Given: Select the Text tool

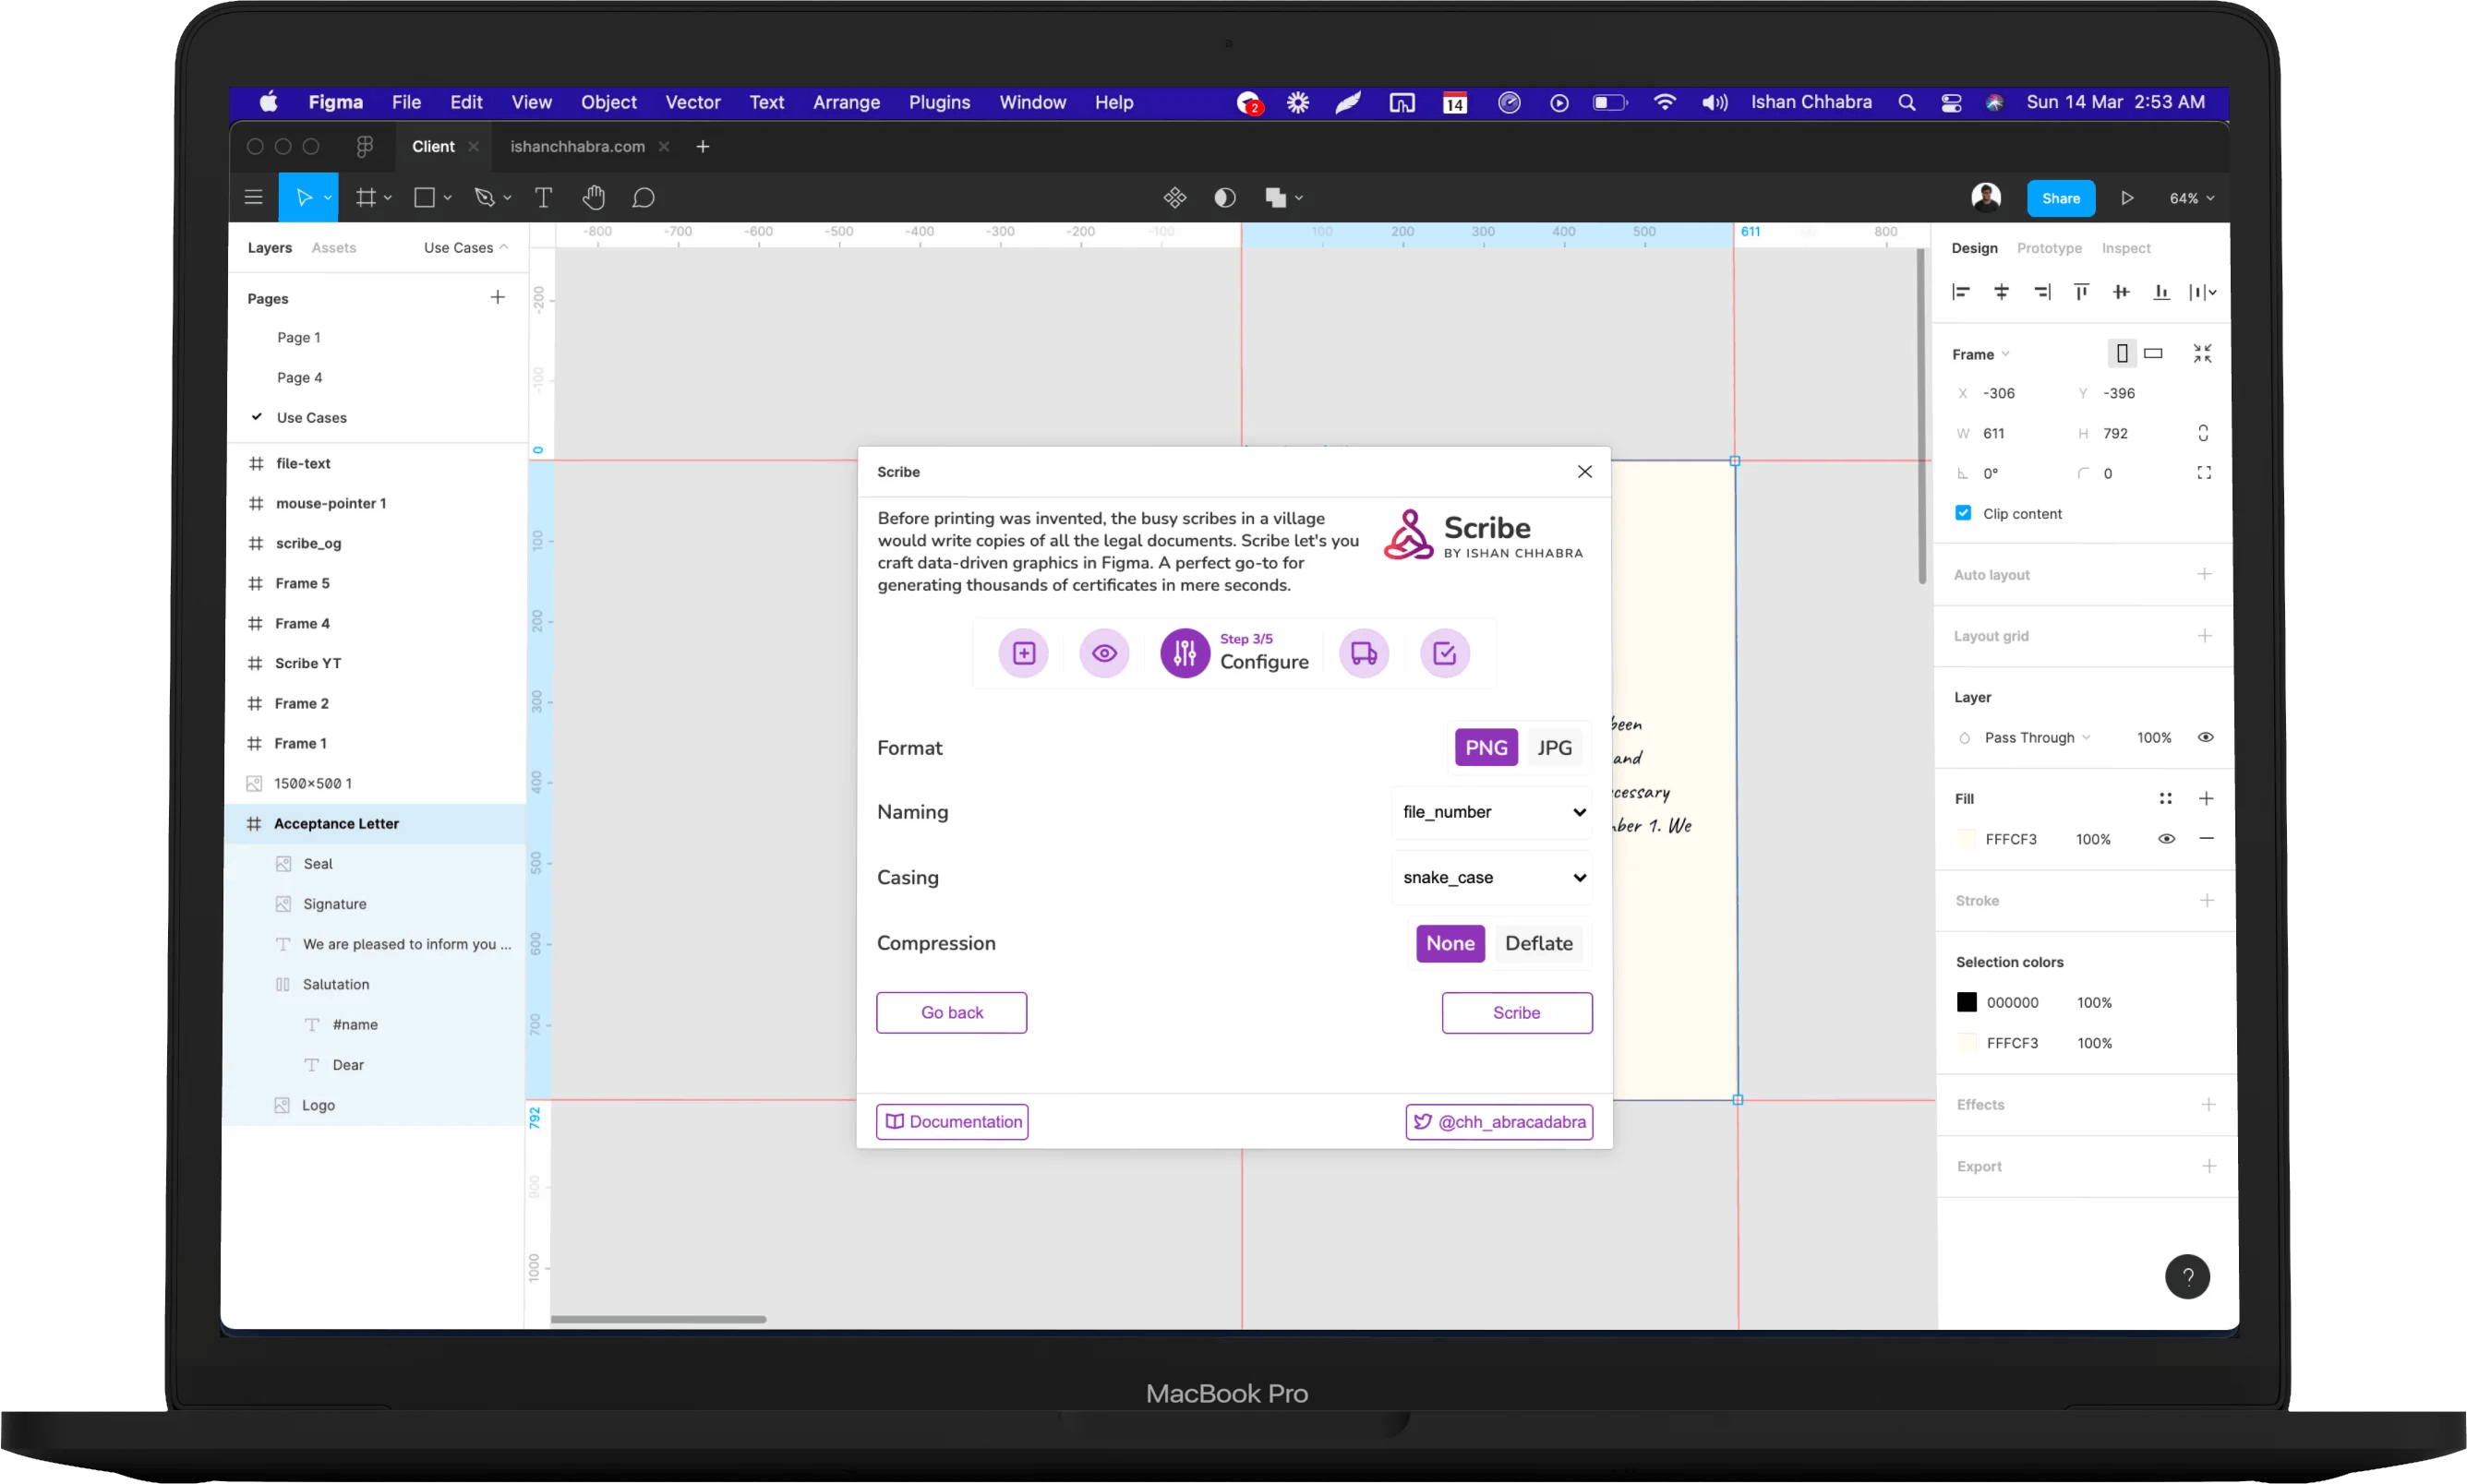Looking at the screenshot, I should tap(543, 198).
